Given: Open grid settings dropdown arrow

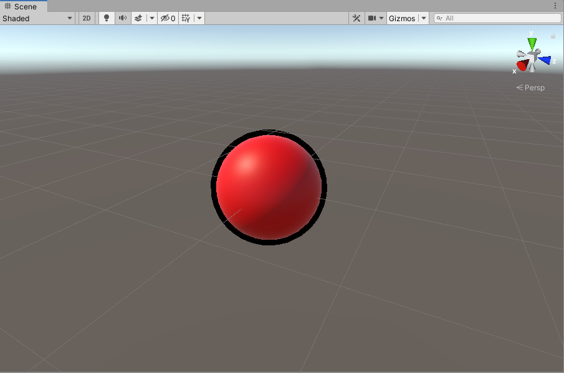Looking at the screenshot, I should pyautogui.click(x=199, y=18).
